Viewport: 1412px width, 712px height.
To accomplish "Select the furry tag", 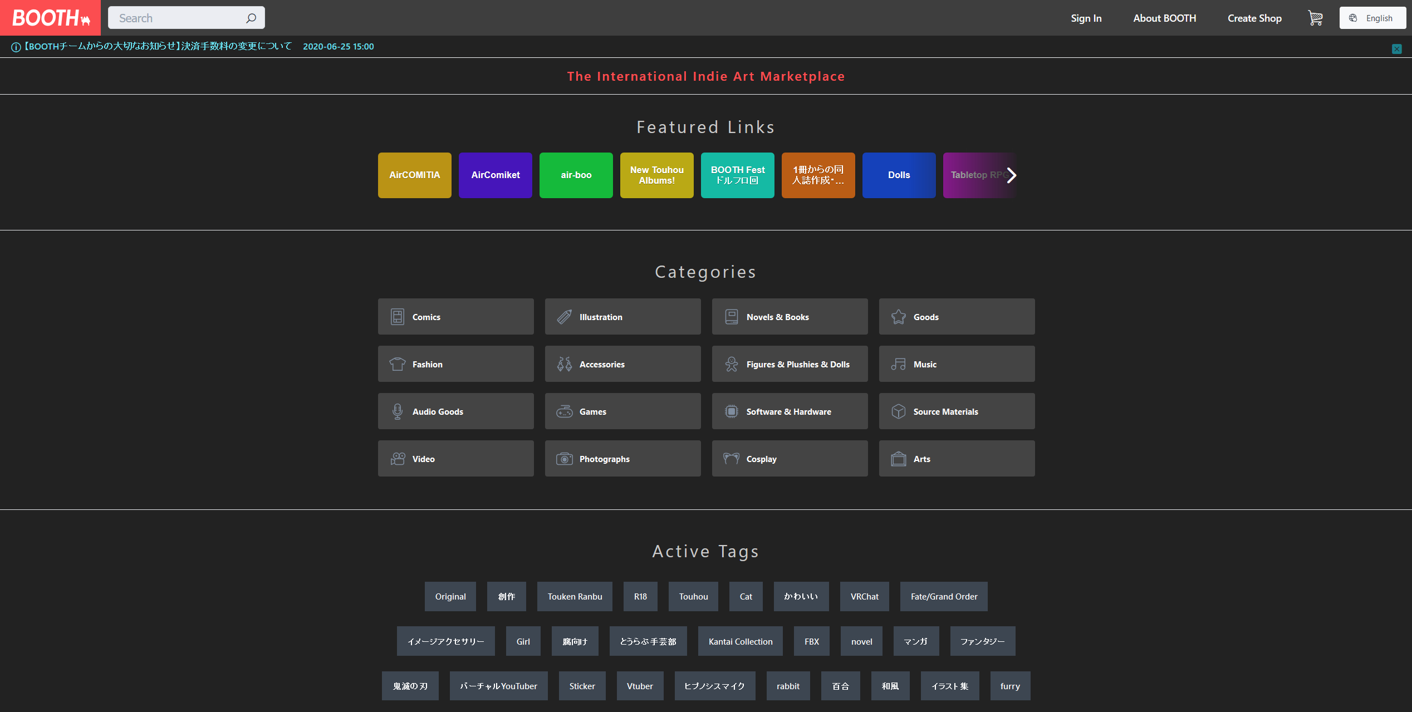I will pos(1010,686).
